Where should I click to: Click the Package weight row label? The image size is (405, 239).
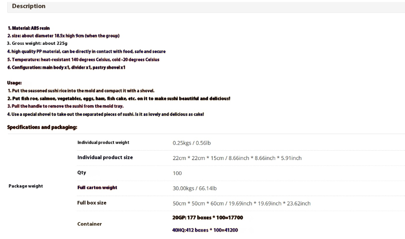pos(26,186)
